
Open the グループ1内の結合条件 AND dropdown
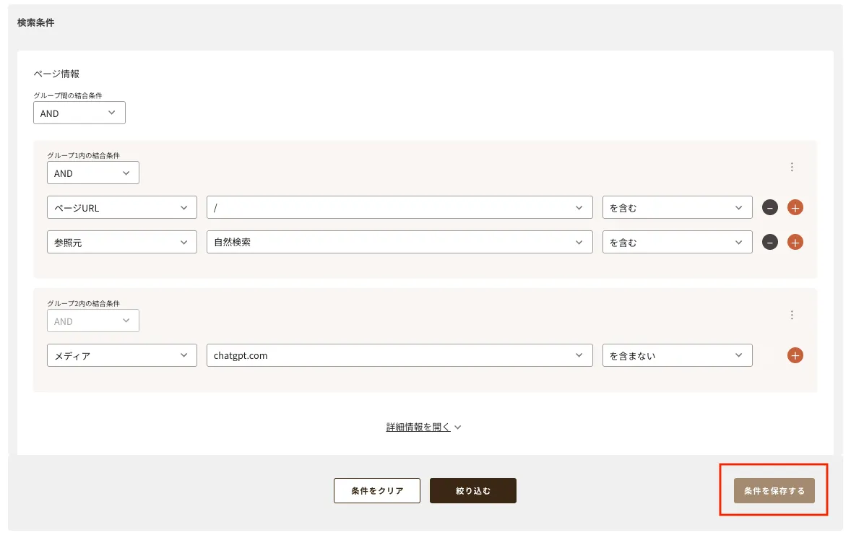point(92,173)
